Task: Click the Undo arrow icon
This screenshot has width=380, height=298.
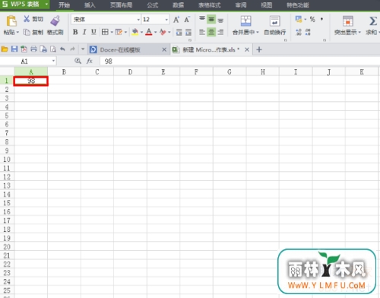Action: point(62,49)
